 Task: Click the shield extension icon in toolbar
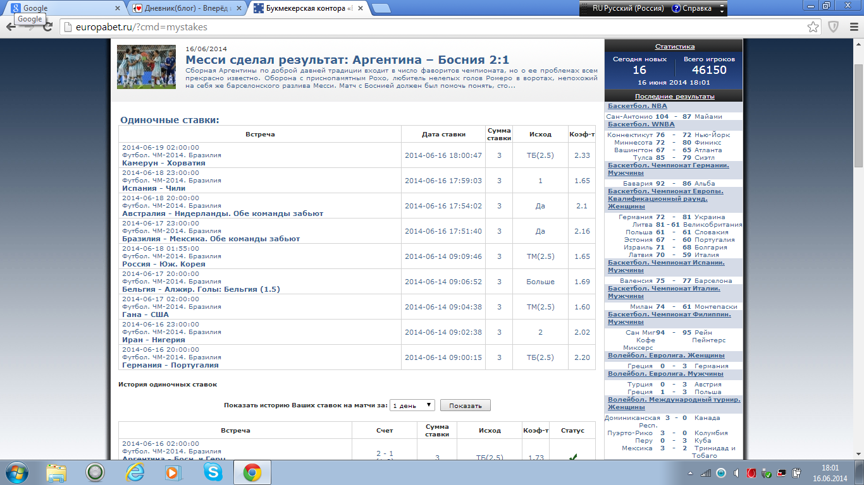tap(834, 27)
